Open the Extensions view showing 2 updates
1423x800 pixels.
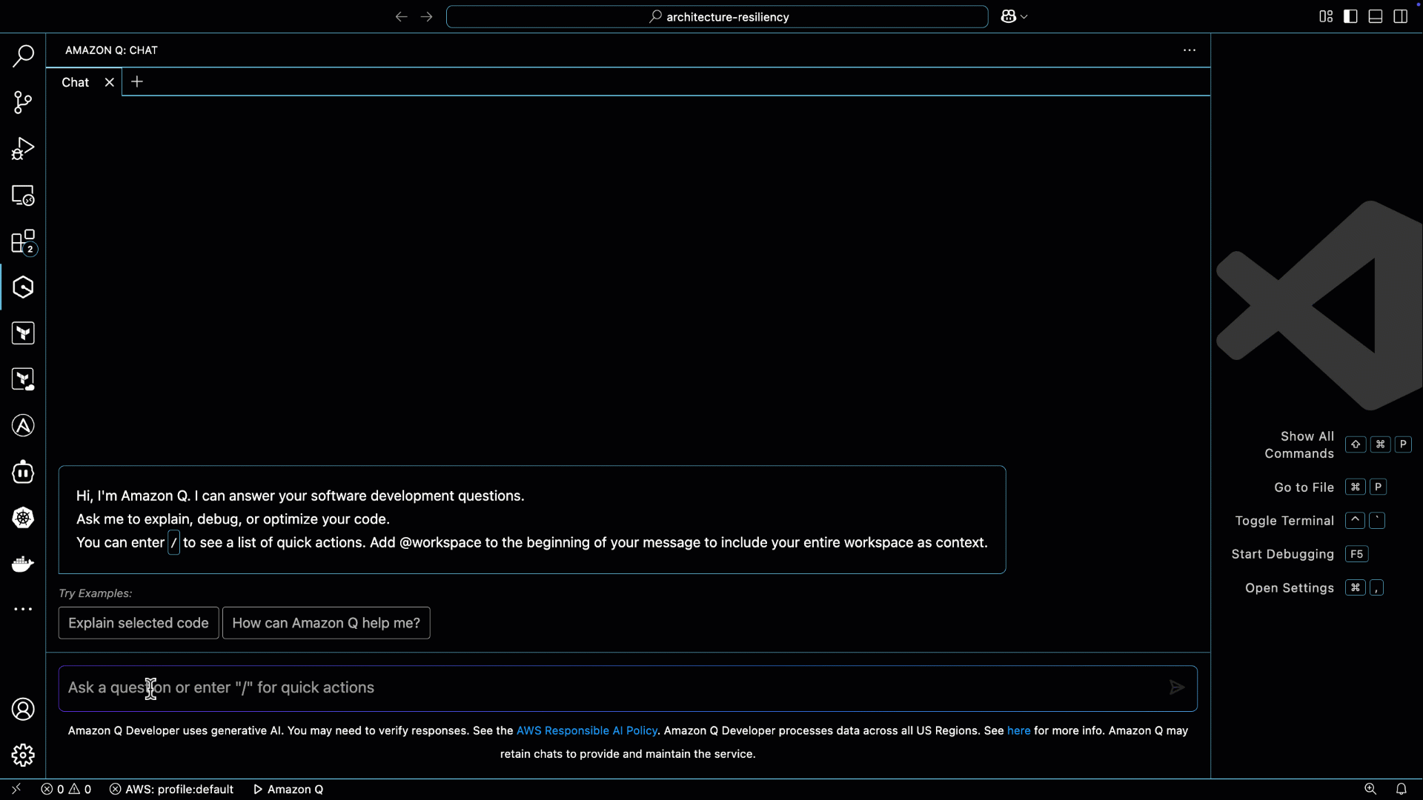[23, 241]
